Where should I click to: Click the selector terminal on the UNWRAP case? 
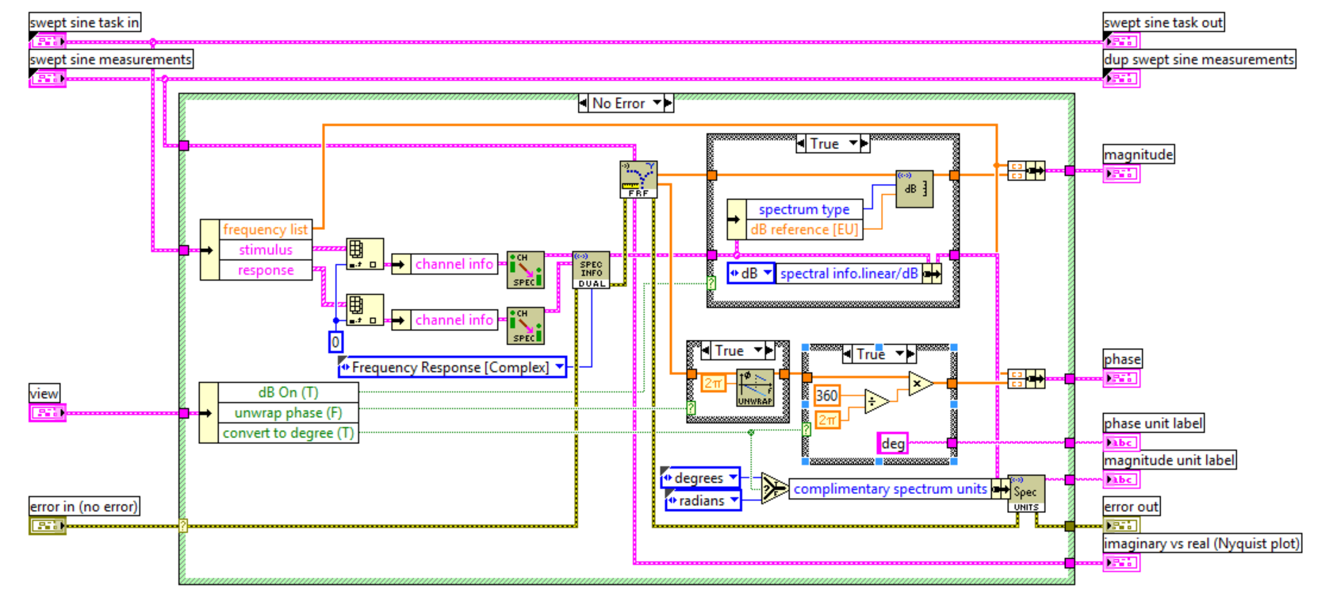click(x=691, y=408)
